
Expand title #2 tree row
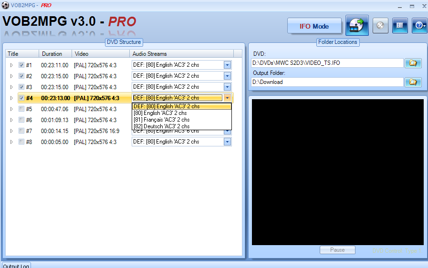11,76
